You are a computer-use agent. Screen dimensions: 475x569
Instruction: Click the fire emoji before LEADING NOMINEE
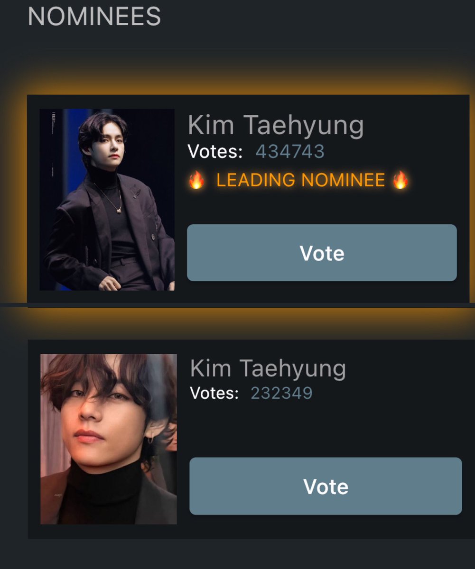click(196, 180)
